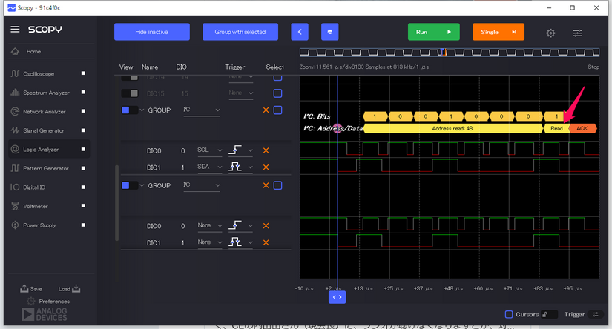The image size is (612, 329).
Task: Remove the SDA DIO1 channel from group
Action: [x=266, y=167]
